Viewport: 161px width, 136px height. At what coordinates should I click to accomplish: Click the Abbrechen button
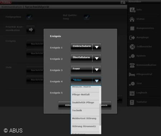pyautogui.click(x=64, y=105)
